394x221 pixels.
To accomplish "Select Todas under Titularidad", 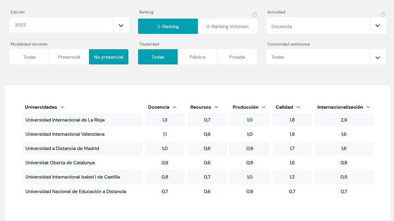I will 158,57.
